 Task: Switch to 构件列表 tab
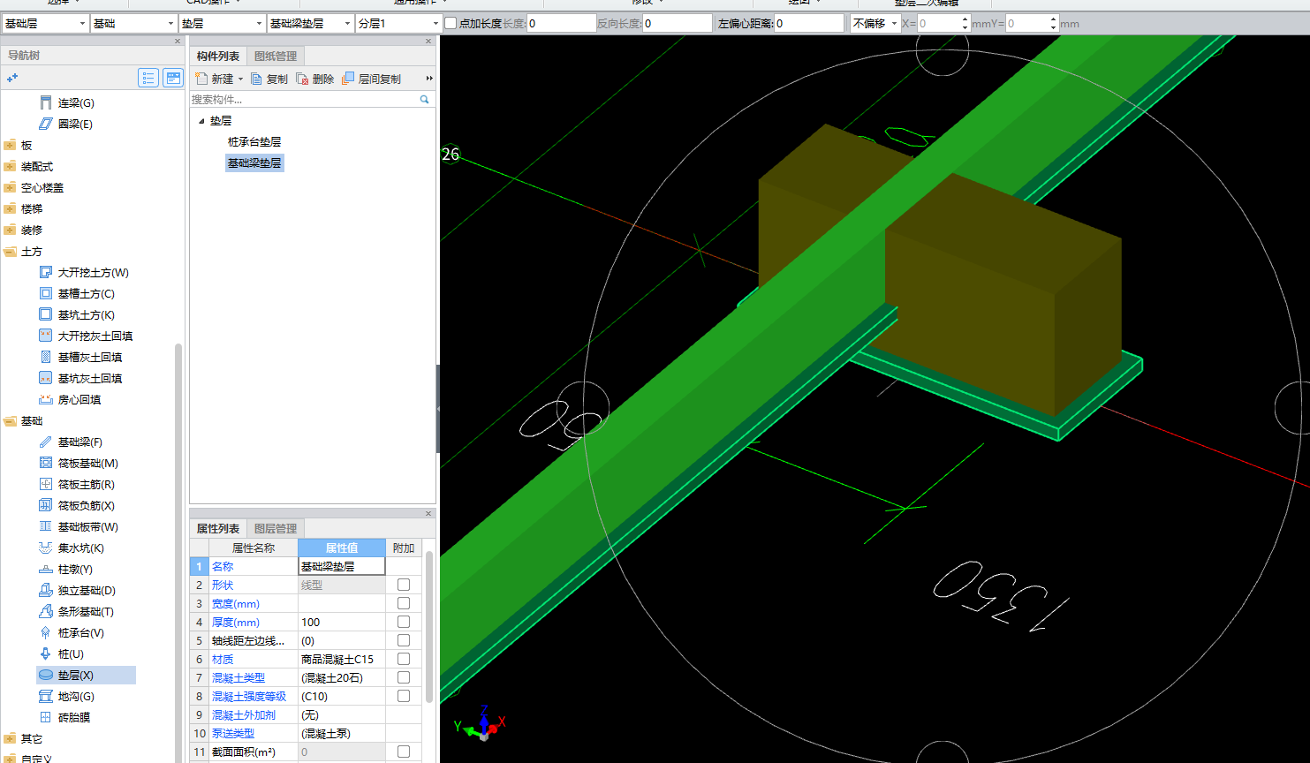[217, 57]
